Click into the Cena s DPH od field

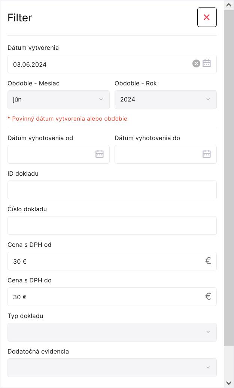(x=105, y=261)
